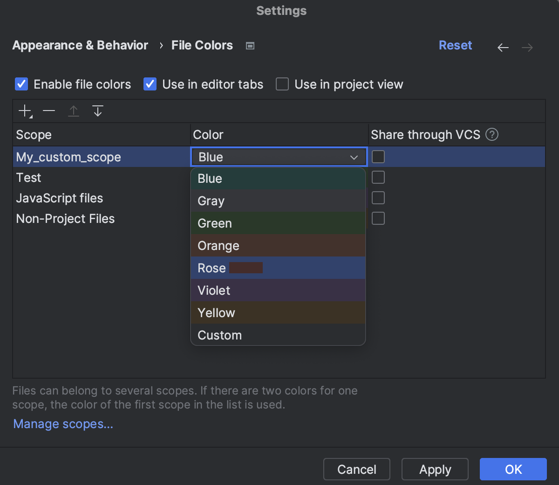This screenshot has width=559, height=485.
Task: Click the Rose color swatch
Action: (x=245, y=268)
